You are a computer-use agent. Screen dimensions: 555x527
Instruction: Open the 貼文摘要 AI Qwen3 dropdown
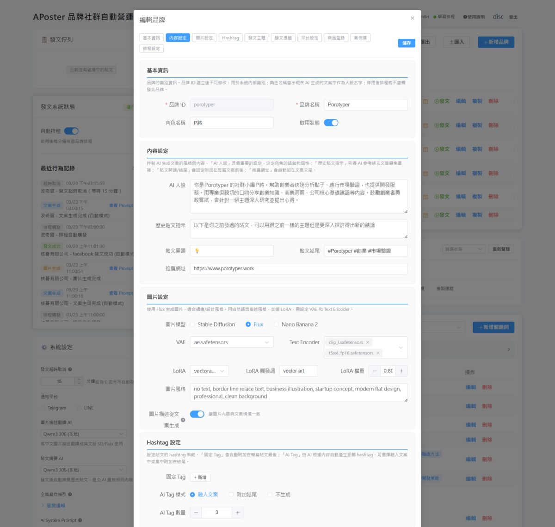(x=83, y=470)
